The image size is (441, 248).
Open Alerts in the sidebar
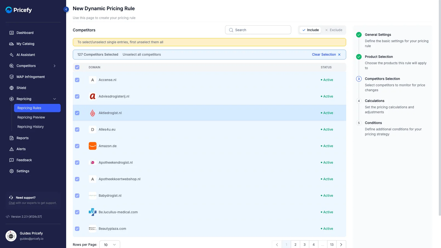tap(21, 149)
